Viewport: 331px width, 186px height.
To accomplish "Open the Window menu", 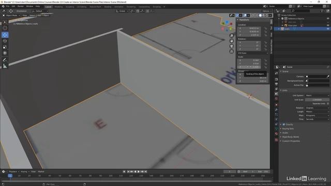I will (29, 6).
